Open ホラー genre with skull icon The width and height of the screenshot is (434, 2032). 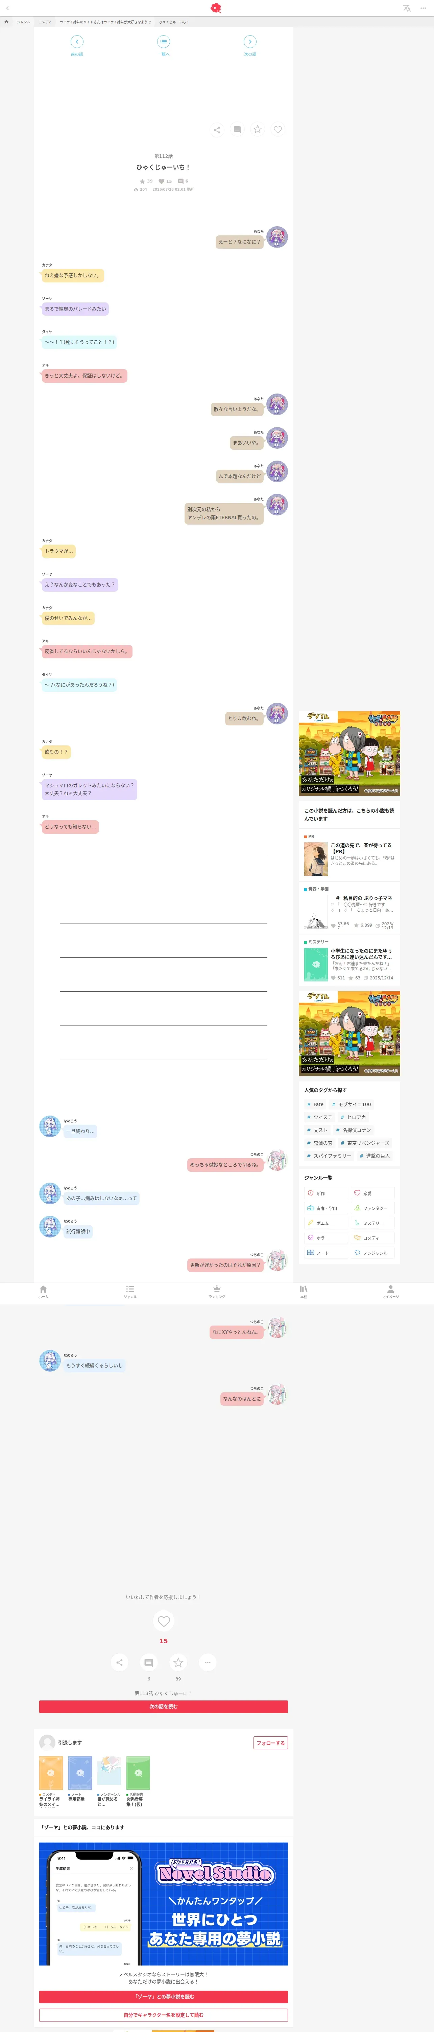click(326, 1238)
